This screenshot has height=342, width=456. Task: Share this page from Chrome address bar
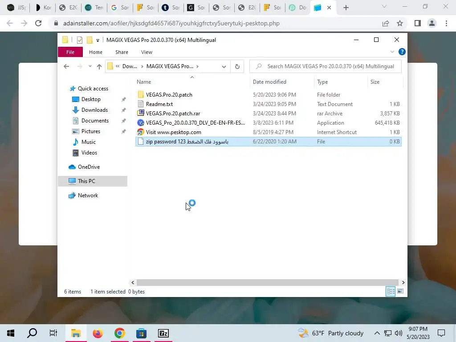(386, 23)
